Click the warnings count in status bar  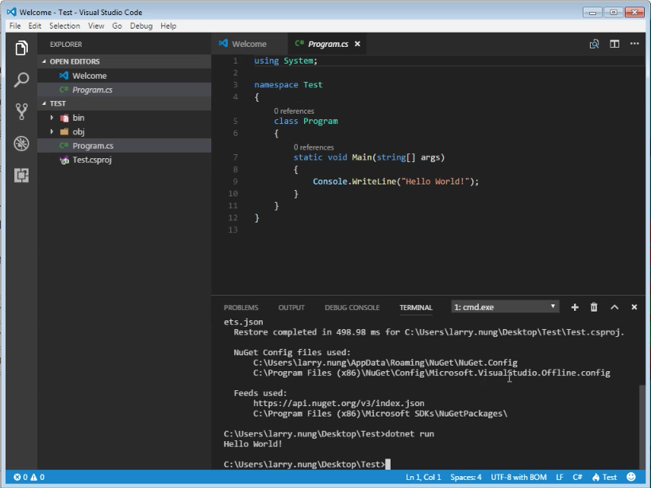point(37,477)
